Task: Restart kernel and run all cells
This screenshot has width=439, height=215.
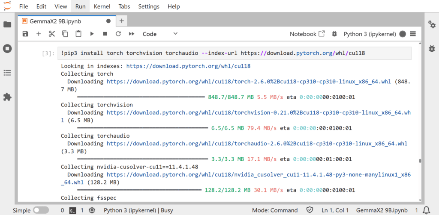Action: pos(132,34)
